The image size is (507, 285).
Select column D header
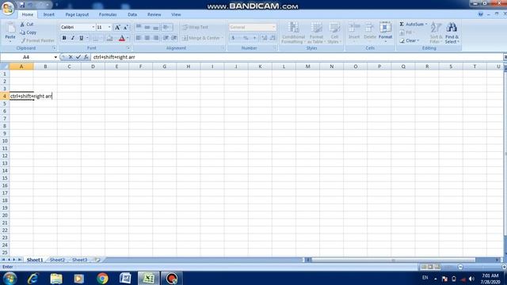pos(93,66)
